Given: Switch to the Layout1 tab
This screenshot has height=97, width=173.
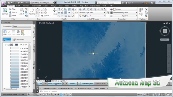Looking at the screenshot, I should 55,81.
